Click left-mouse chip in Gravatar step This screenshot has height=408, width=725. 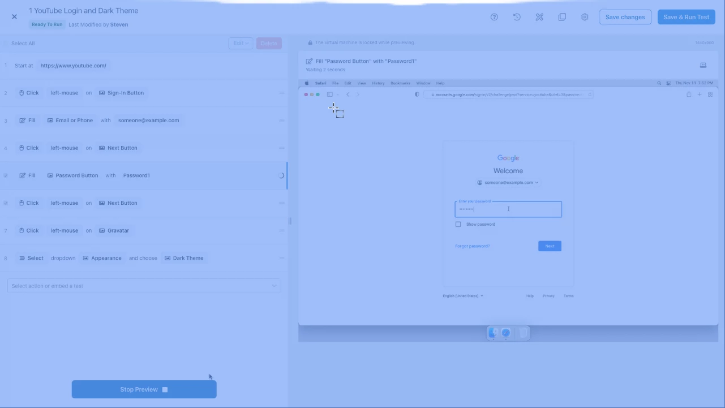[64, 230]
